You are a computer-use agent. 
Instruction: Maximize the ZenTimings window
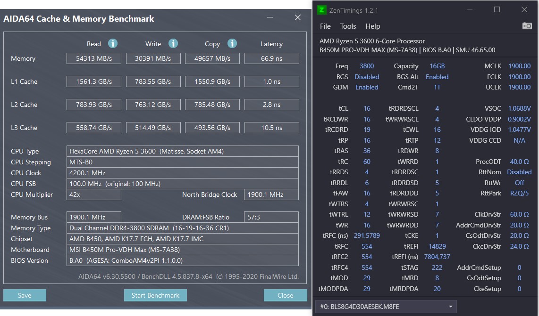pyautogui.click(x=497, y=9)
